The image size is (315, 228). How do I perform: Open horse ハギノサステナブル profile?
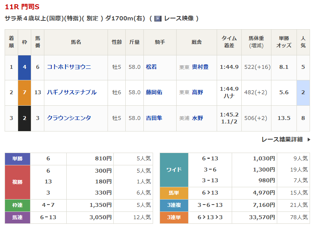tap(71, 92)
